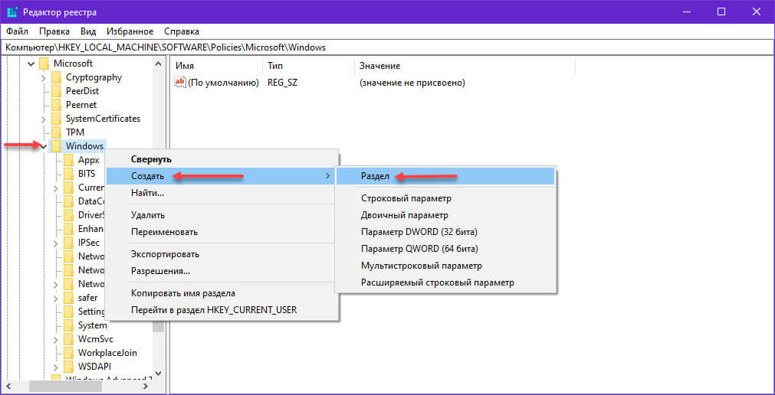This screenshot has width=775, height=395.
Task: Click the safer folder icon
Action: [x=69, y=298]
